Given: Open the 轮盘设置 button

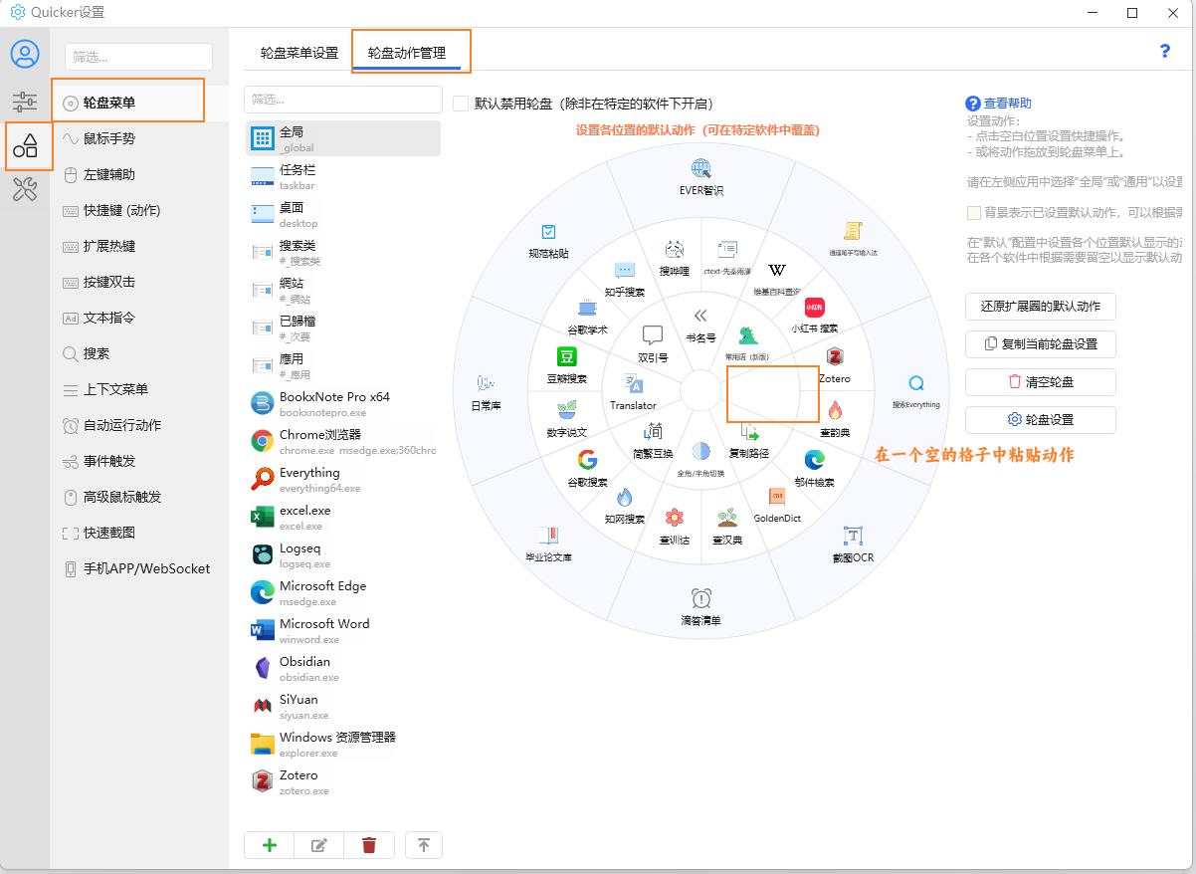Looking at the screenshot, I should click(1041, 419).
